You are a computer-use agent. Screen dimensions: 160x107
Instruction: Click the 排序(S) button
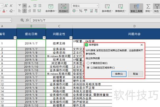pyautogui.click(x=119, y=74)
